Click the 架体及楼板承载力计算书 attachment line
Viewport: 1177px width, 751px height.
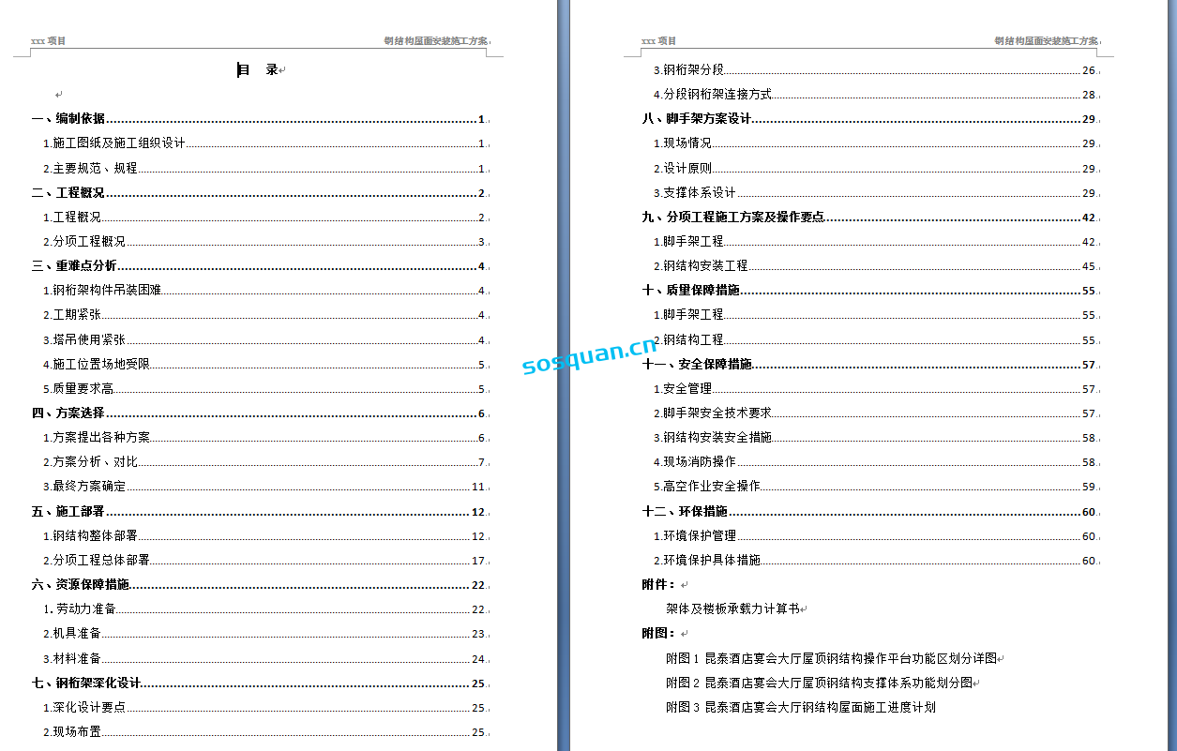(x=732, y=609)
